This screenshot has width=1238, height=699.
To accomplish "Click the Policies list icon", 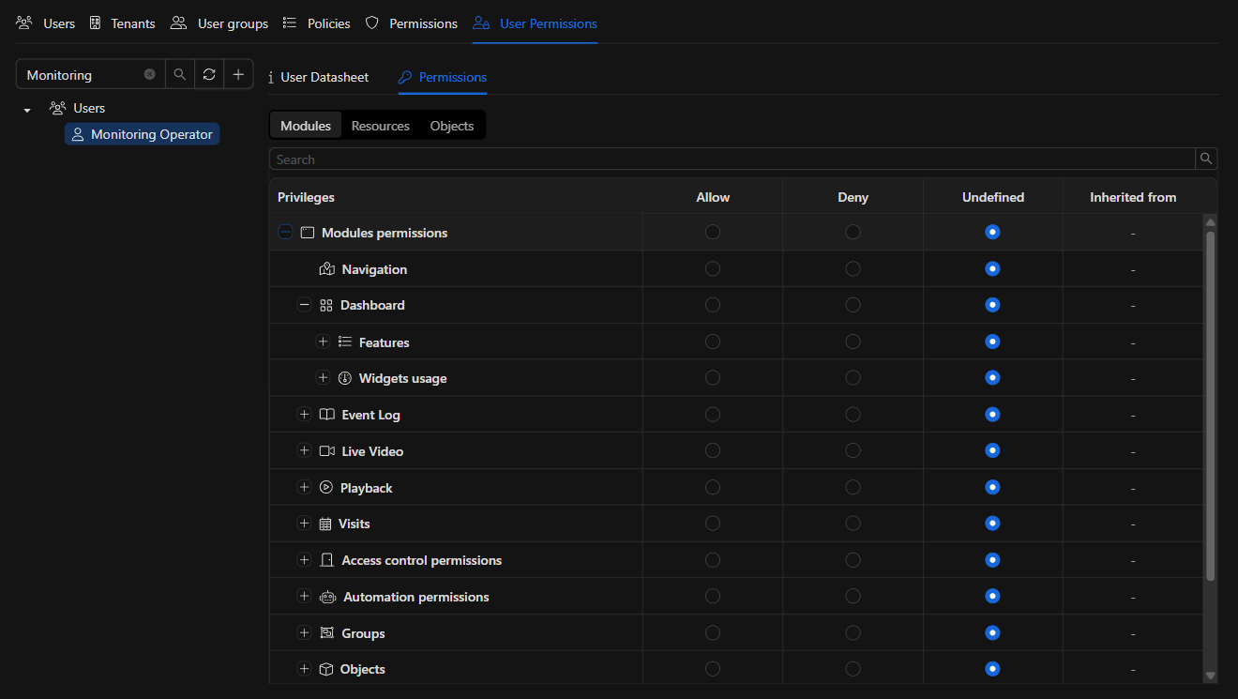I will [x=290, y=23].
